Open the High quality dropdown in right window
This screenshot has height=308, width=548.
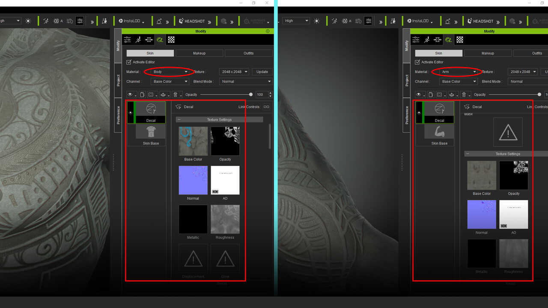tap(296, 21)
